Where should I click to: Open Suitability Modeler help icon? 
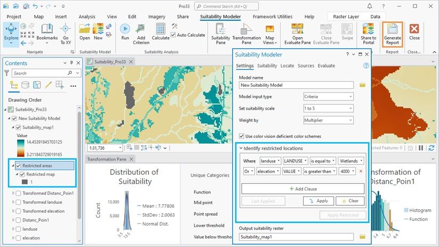(x=366, y=65)
